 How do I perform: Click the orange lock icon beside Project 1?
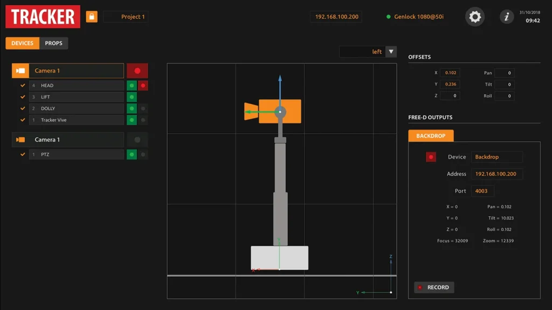(x=92, y=17)
